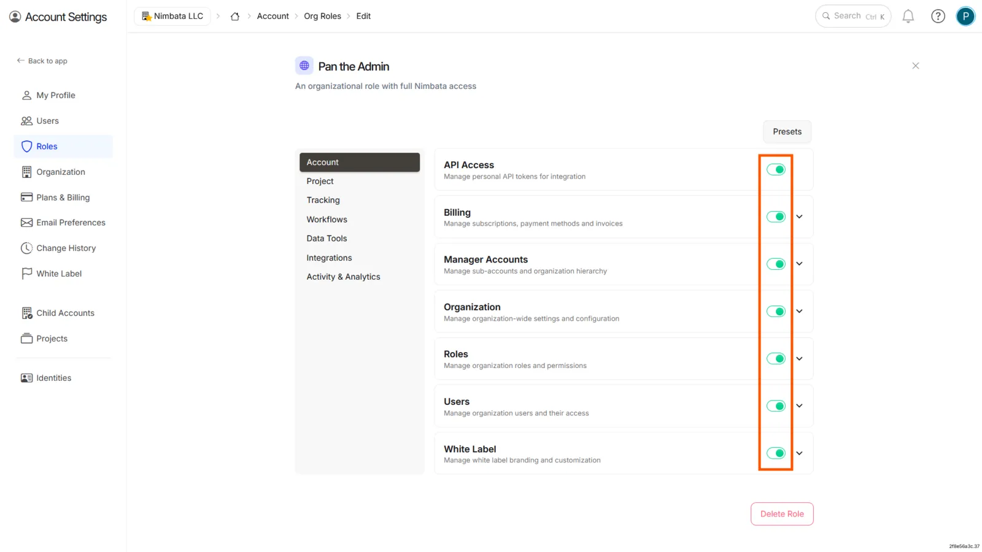Expand the White Label permission chevron
Screen dimensions: 982x552
[x=799, y=453]
